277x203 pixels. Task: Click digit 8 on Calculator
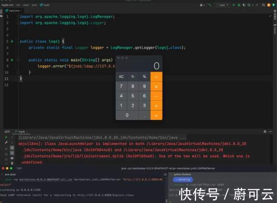133,86
